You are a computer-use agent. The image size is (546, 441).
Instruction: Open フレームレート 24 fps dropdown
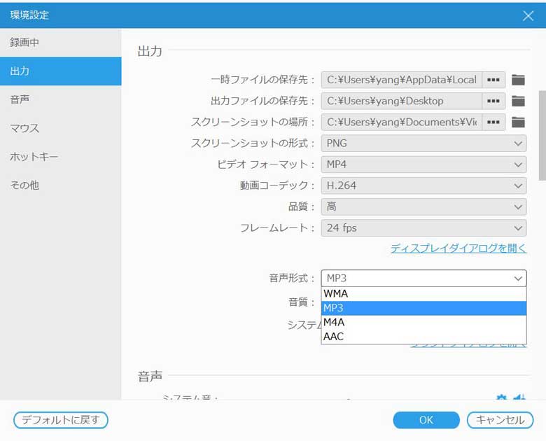pos(423,228)
